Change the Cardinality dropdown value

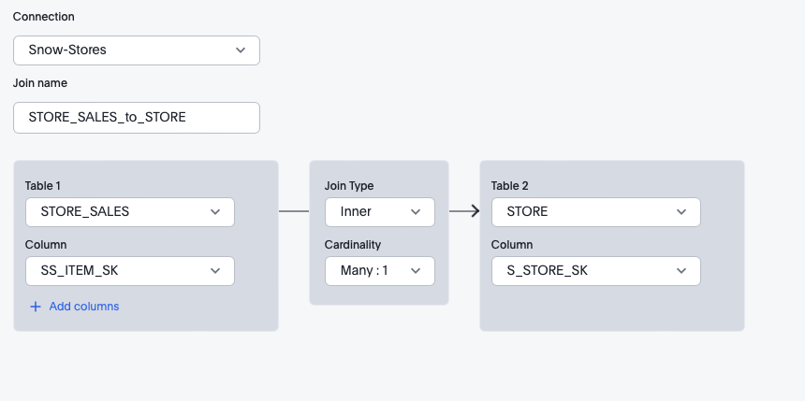[379, 271]
